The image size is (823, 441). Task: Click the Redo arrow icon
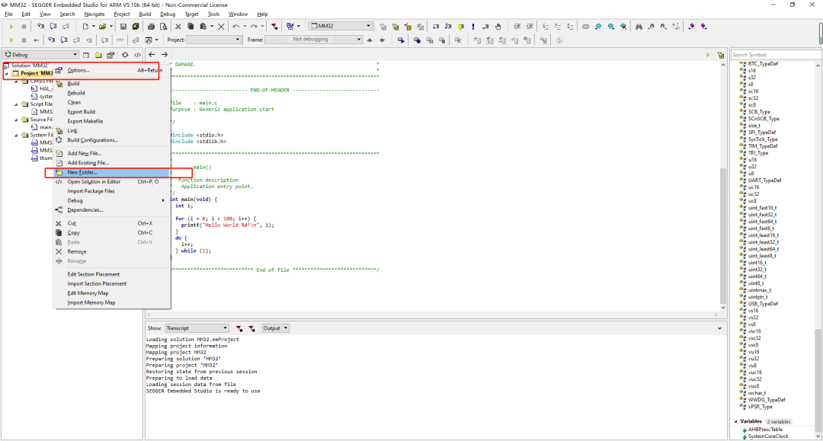(x=254, y=26)
